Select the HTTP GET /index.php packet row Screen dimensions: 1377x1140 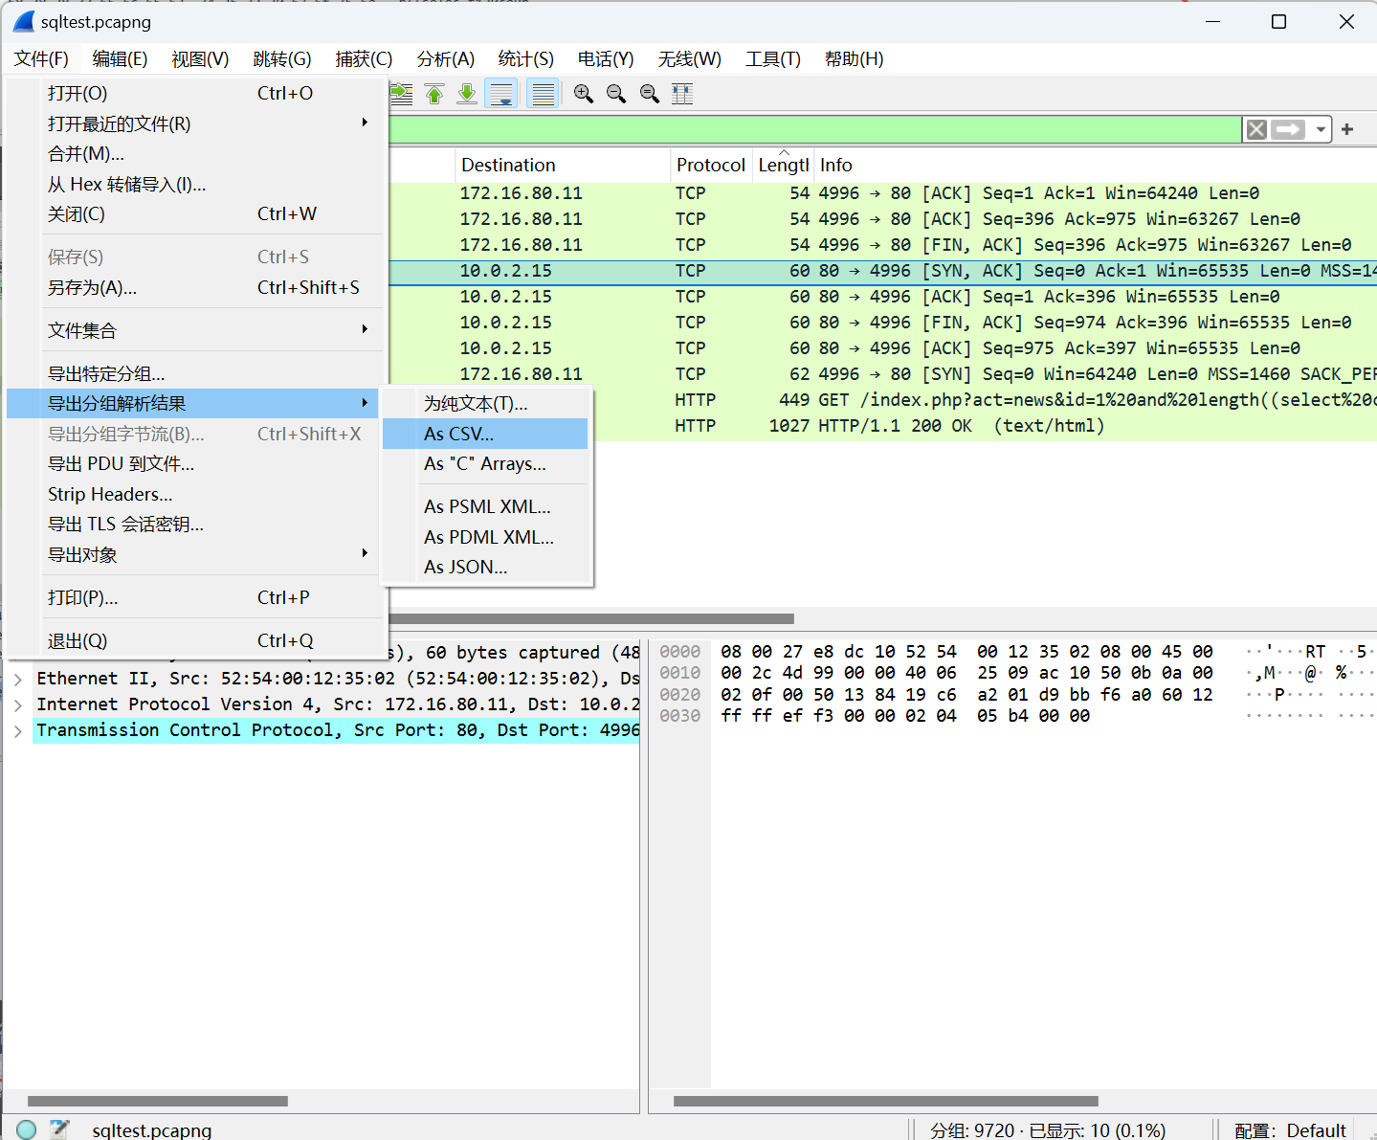tap(882, 400)
